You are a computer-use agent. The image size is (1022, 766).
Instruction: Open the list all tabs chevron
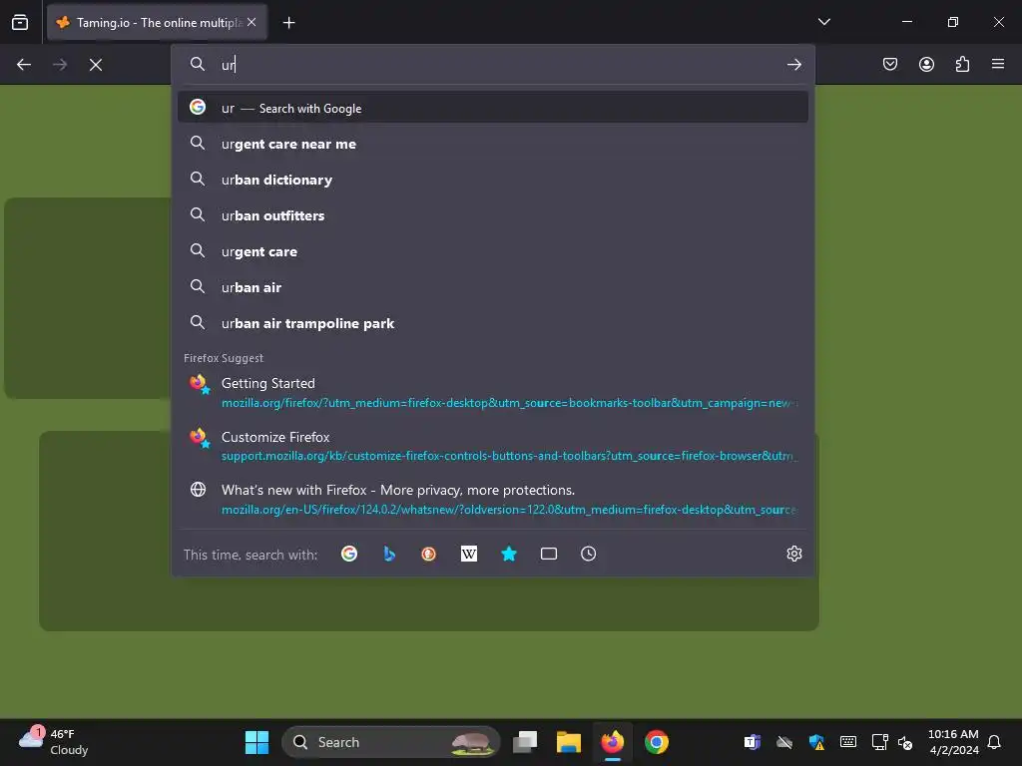pos(823,22)
